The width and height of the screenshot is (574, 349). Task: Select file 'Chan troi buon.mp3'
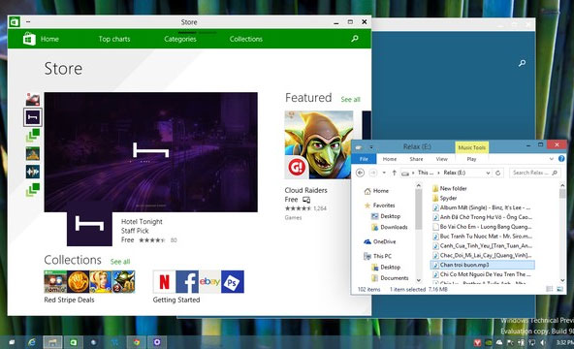coord(483,265)
